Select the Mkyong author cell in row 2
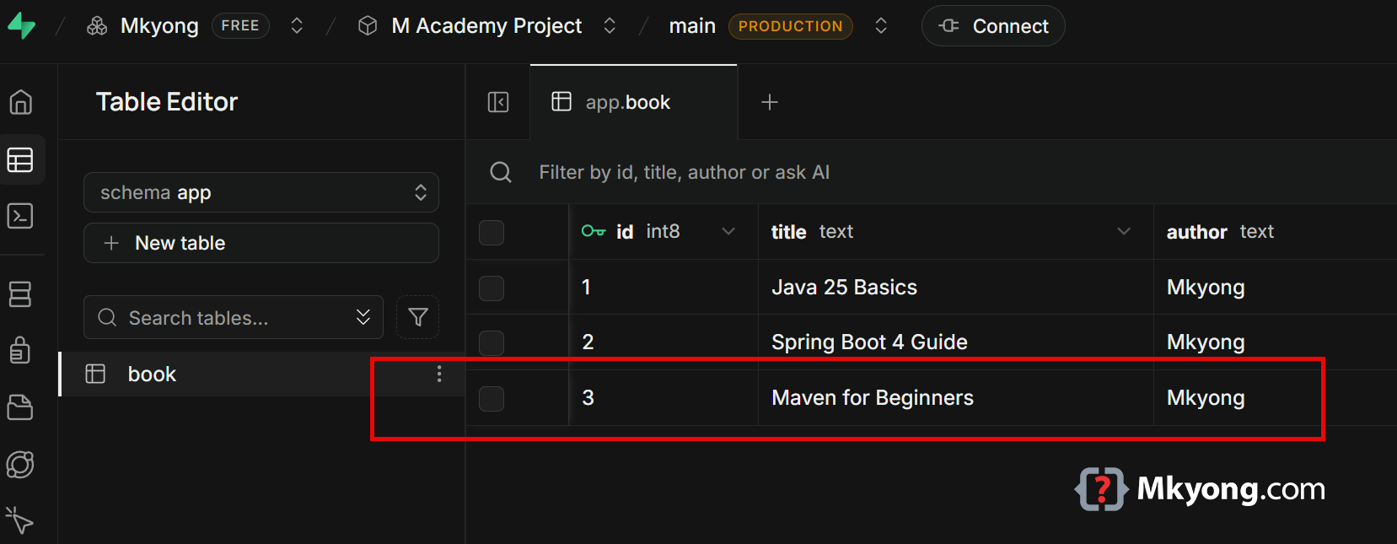 click(1275, 342)
